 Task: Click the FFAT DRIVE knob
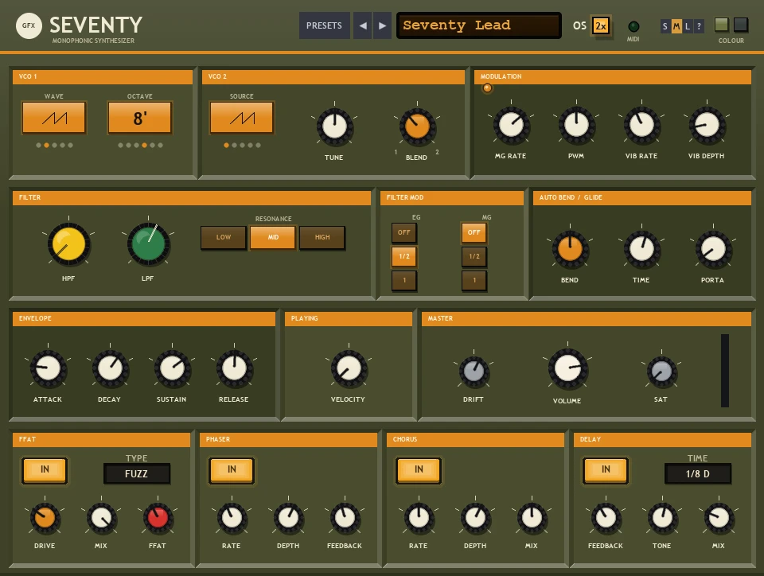pyautogui.click(x=45, y=518)
